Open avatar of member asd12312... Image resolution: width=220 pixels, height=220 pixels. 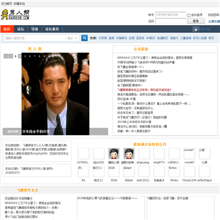click(x=144, y=171)
